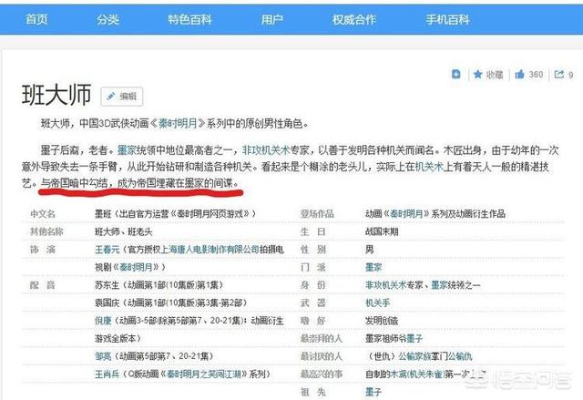Click the 性别 value 男

370,250
